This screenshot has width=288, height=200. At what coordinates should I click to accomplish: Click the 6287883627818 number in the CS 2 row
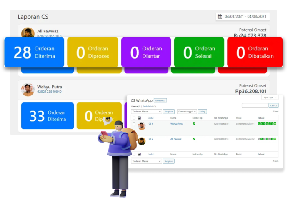(x=221, y=139)
